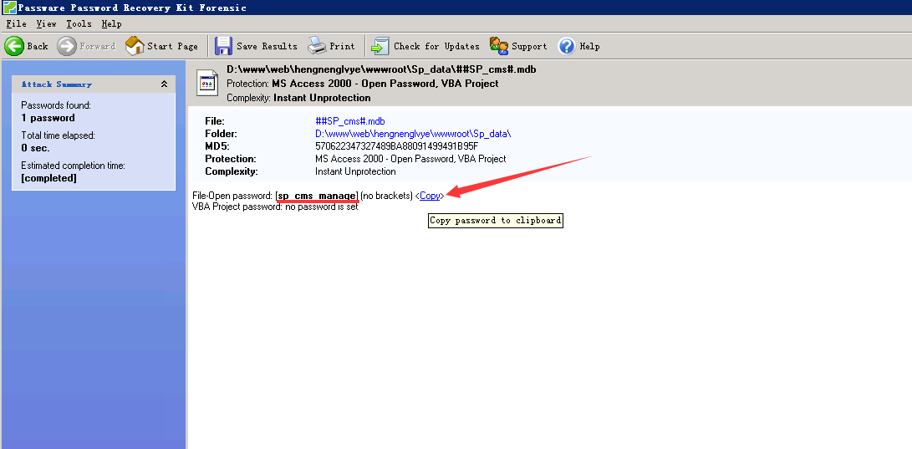Click the grayed Forward arrow icon

67,46
